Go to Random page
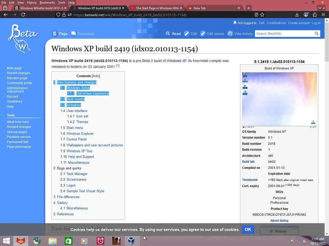 [x=17, y=78]
